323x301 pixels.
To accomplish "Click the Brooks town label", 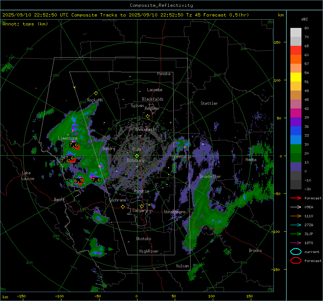I will 255,251.
